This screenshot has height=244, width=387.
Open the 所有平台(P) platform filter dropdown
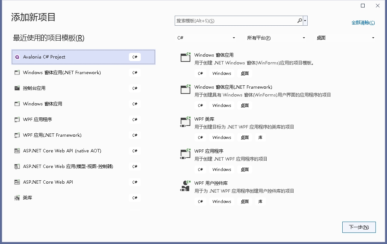pos(276,38)
